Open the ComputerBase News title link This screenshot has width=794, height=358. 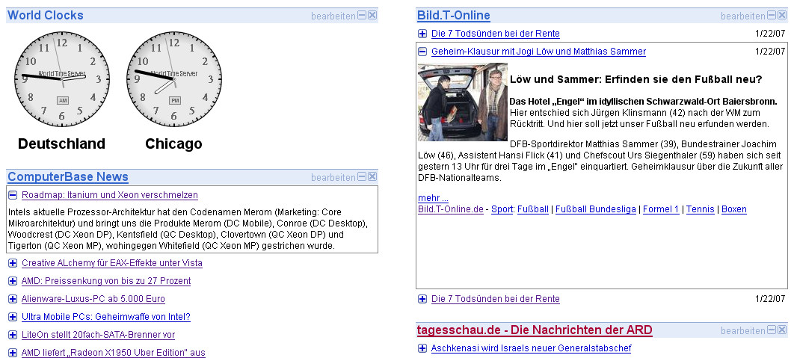point(68,176)
